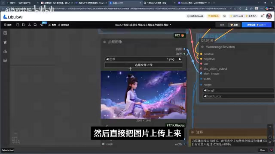Click the notification bell icon
Image resolution: width=275 pixels, height=154 pixels.
tap(262, 16)
